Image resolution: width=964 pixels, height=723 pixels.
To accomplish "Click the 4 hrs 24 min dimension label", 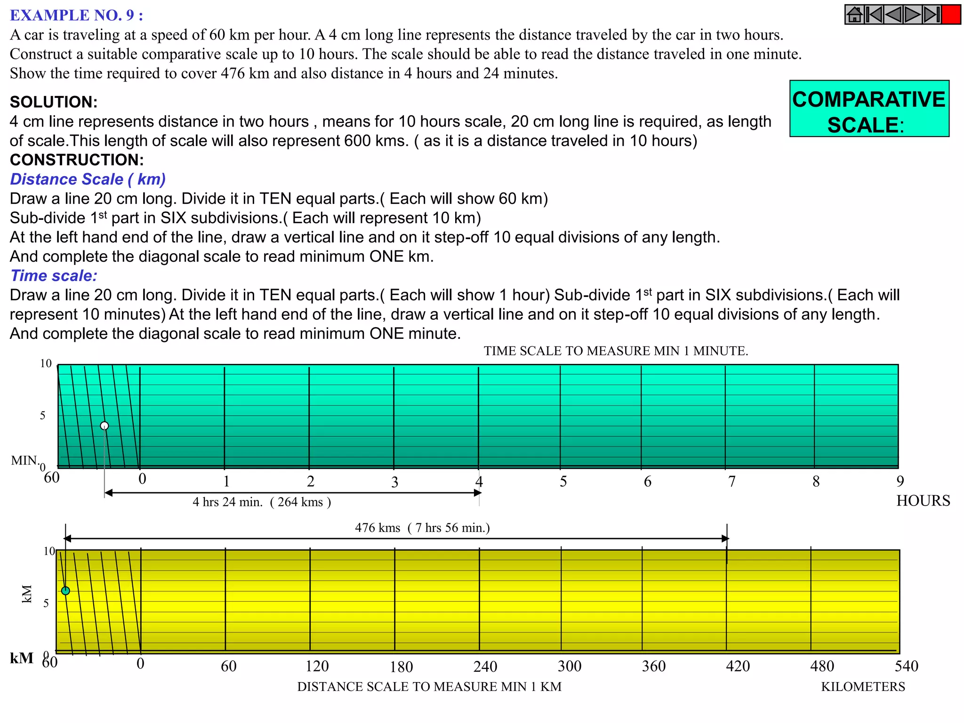I will click(x=261, y=502).
